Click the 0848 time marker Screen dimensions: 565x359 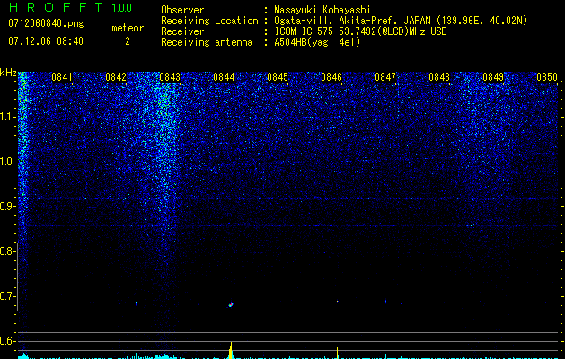coord(439,77)
